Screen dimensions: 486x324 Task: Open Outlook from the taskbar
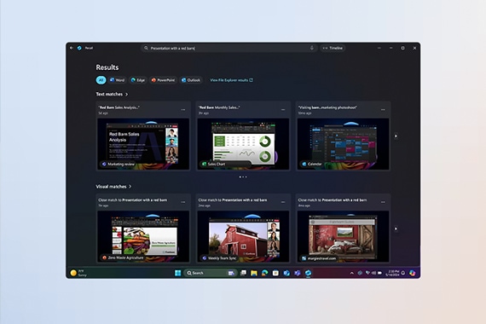[286, 273]
